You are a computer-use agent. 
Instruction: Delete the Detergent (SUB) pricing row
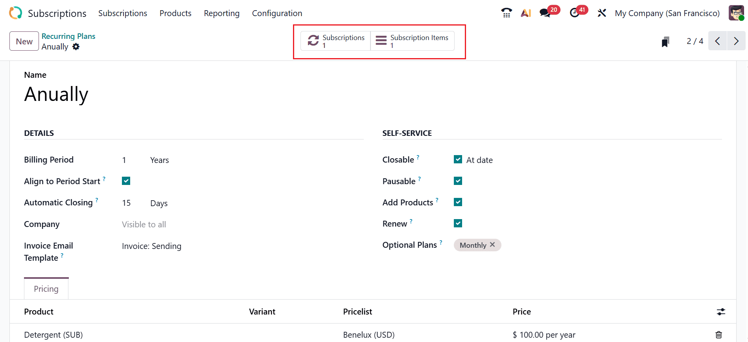pyautogui.click(x=719, y=335)
